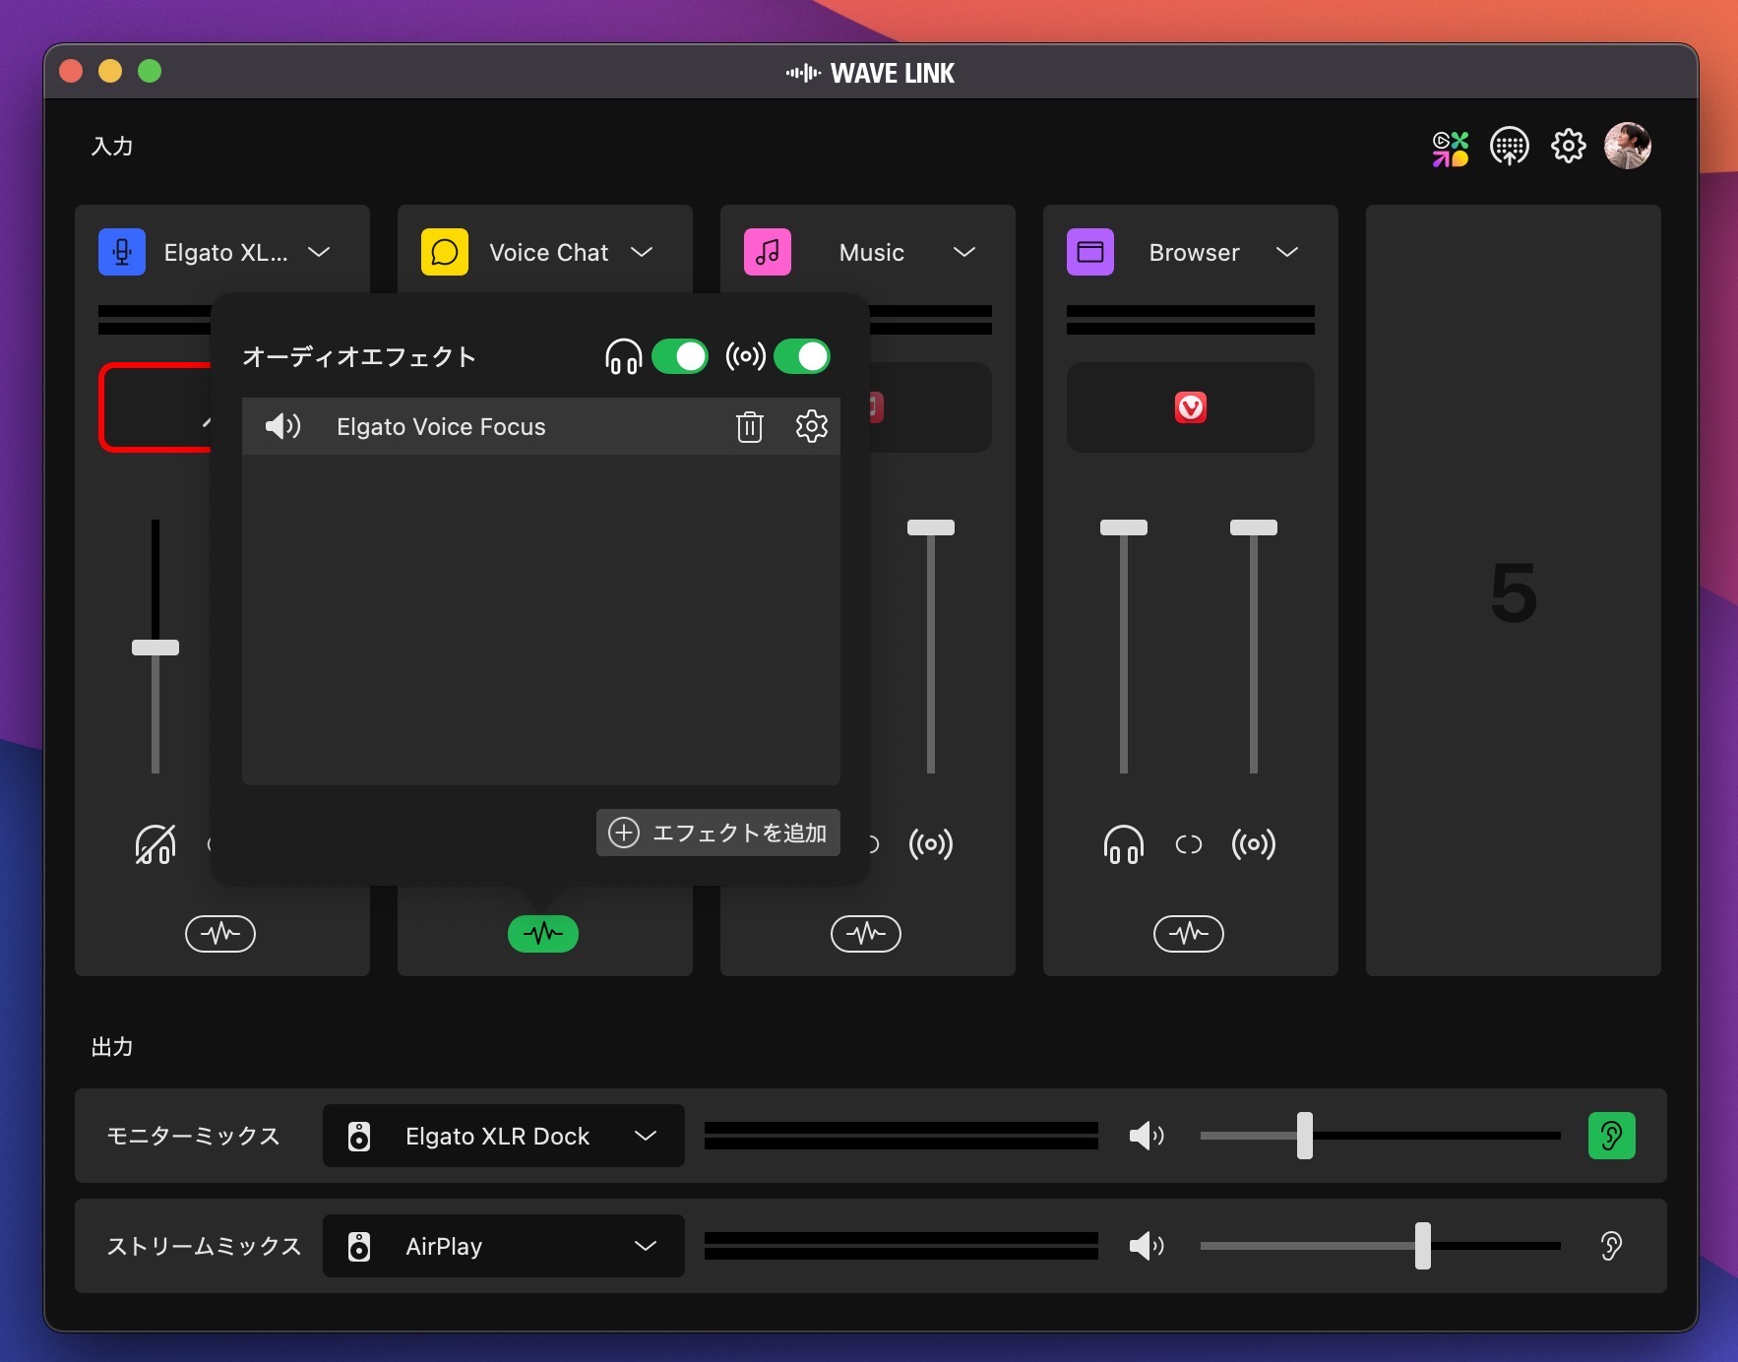Click the Stream Mix volume slider handle
This screenshot has width=1738, height=1362.
pyautogui.click(x=1422, y=1247)
